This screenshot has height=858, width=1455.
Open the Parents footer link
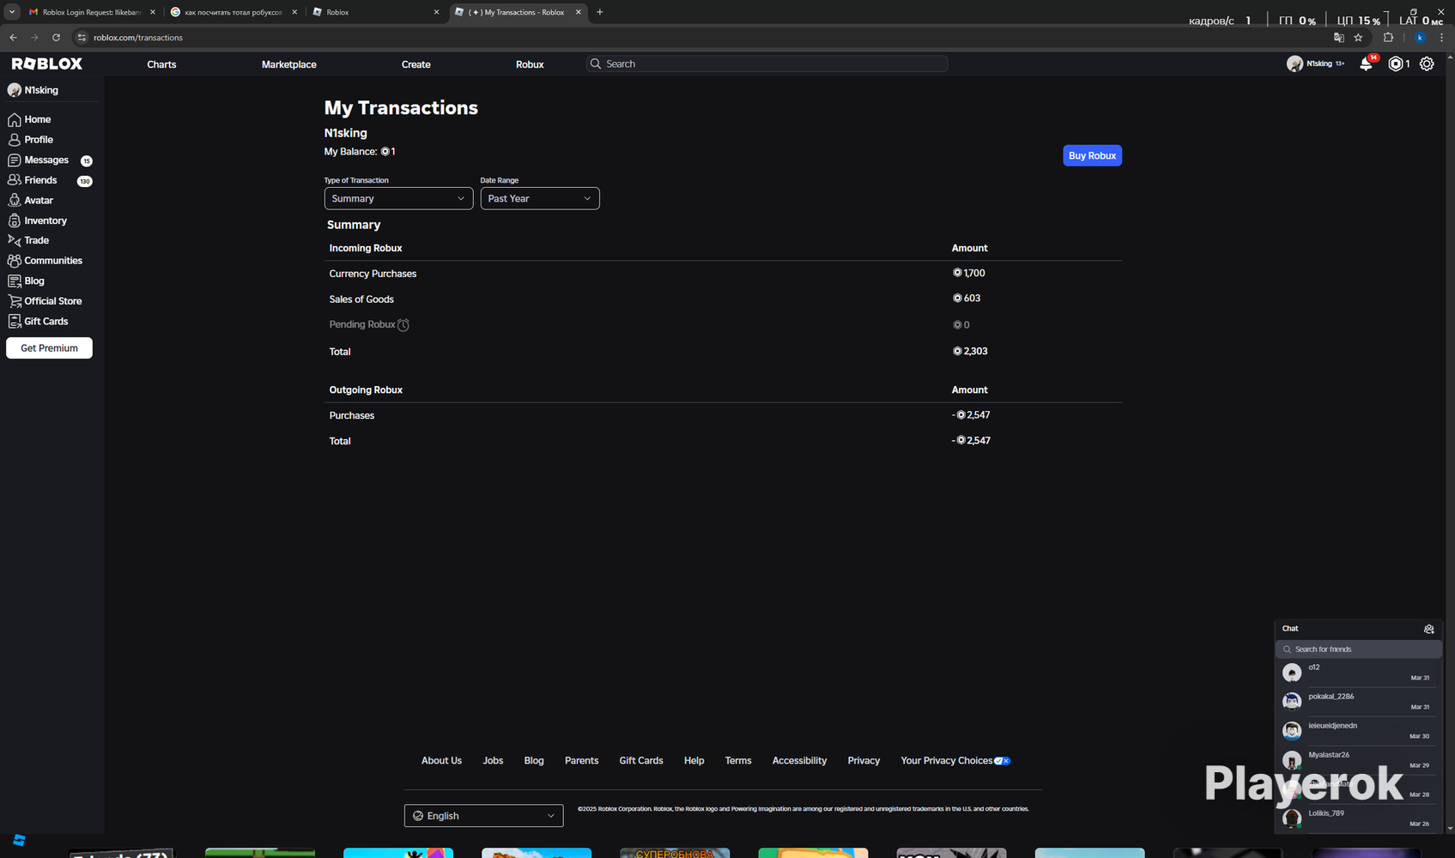tap(581, 761)
